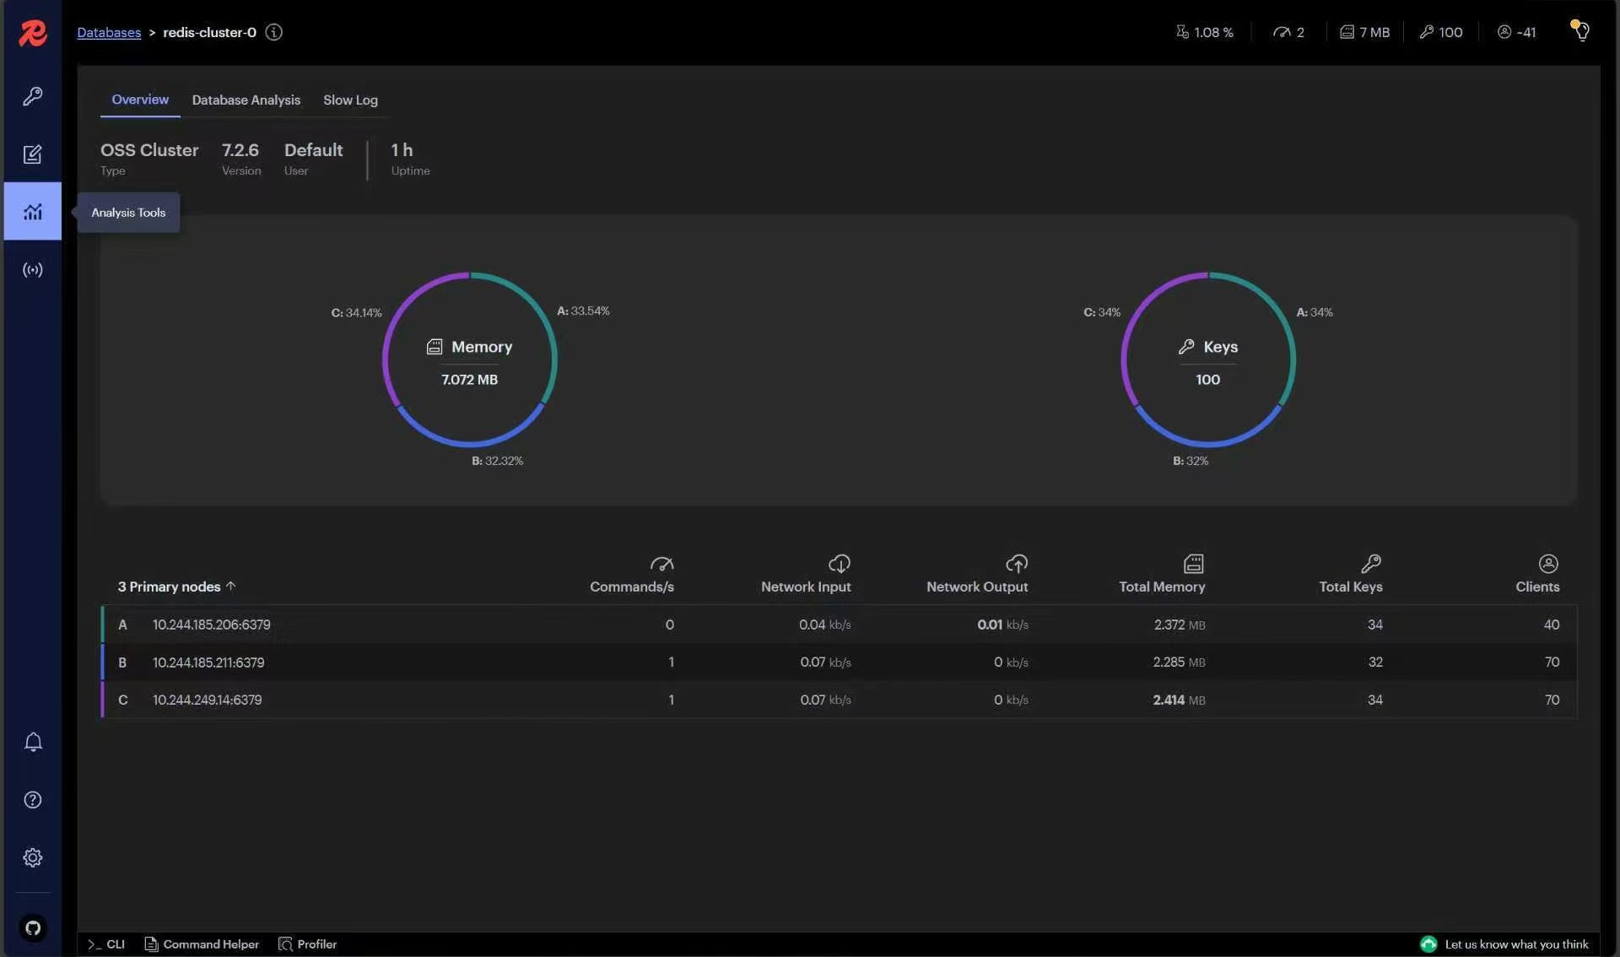
Task: Click the CPU usage 1.08 % indicator
Action: [1204, 32]
